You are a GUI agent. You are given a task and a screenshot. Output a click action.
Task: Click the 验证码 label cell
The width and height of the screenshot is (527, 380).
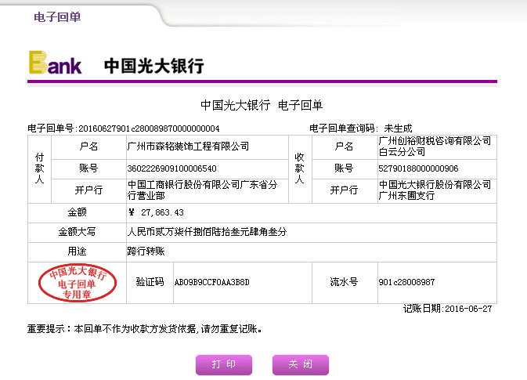pyautogui.click(x=150, y=282)
